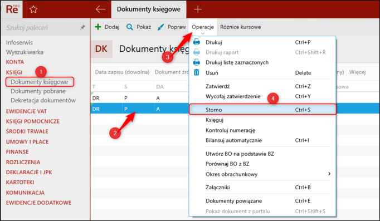Click the Pokaż magnifier icon
The image size is (380, 221).
coord(130,27)
